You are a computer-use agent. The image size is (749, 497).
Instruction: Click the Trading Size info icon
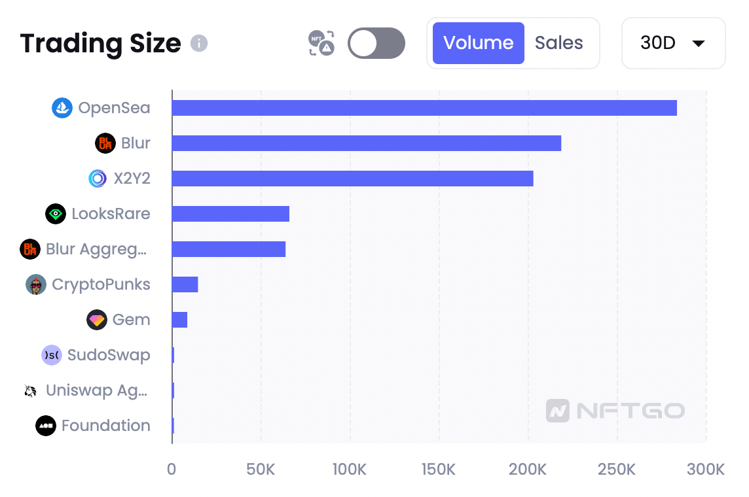point(199,43)
